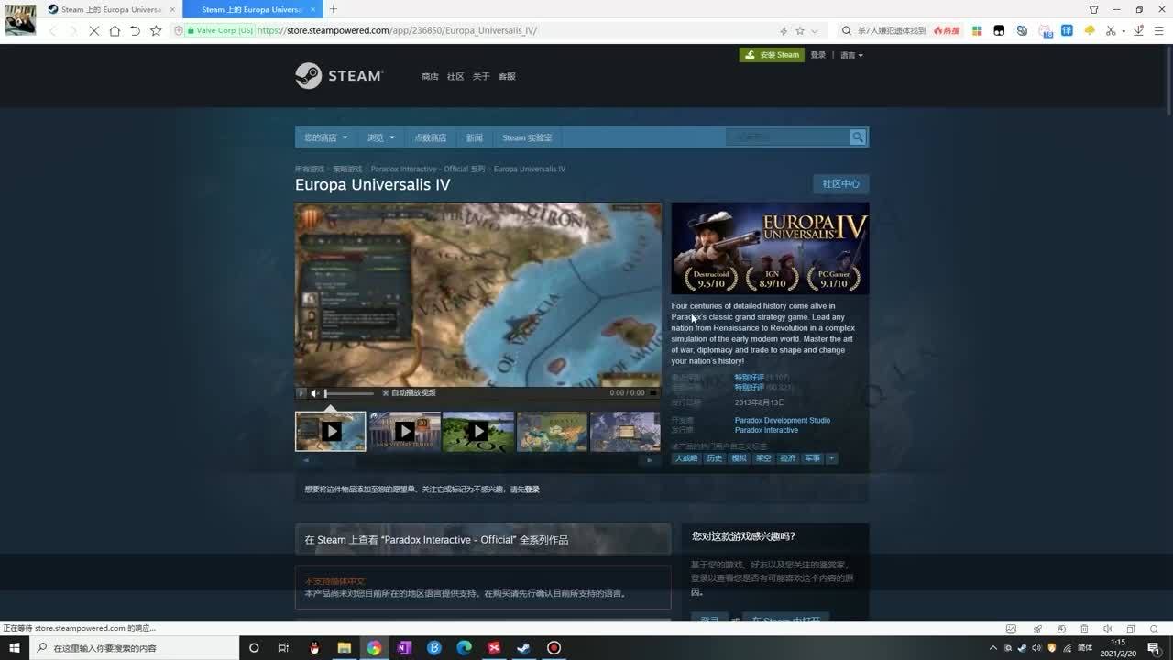Open the 社区中心 community hub button
This screenshot has width=1173, height=660.
(x=840, y=184)
